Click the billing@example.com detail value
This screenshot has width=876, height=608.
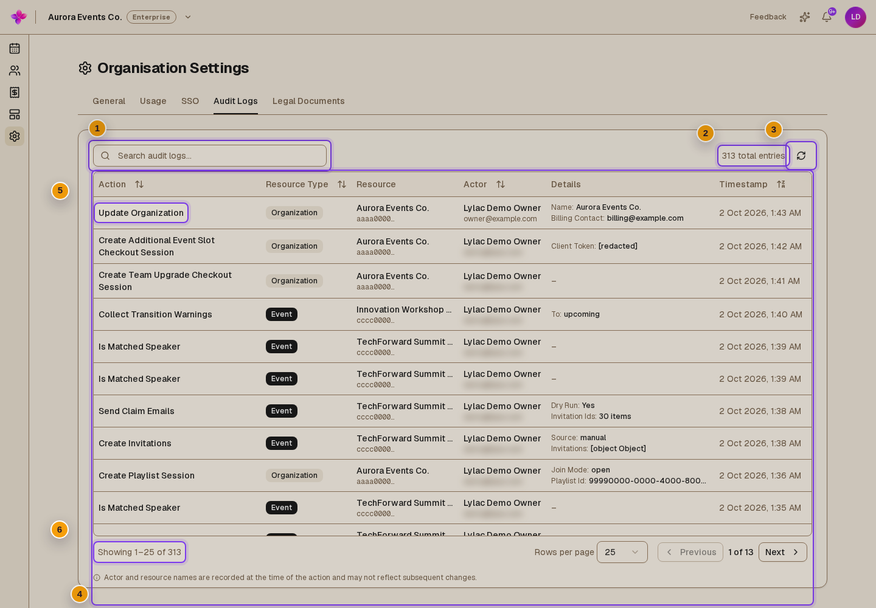(x=645, y=218)
